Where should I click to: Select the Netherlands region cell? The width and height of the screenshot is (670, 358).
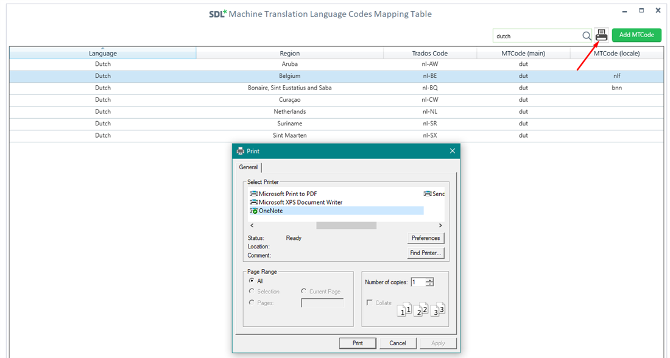pos(290,111)
